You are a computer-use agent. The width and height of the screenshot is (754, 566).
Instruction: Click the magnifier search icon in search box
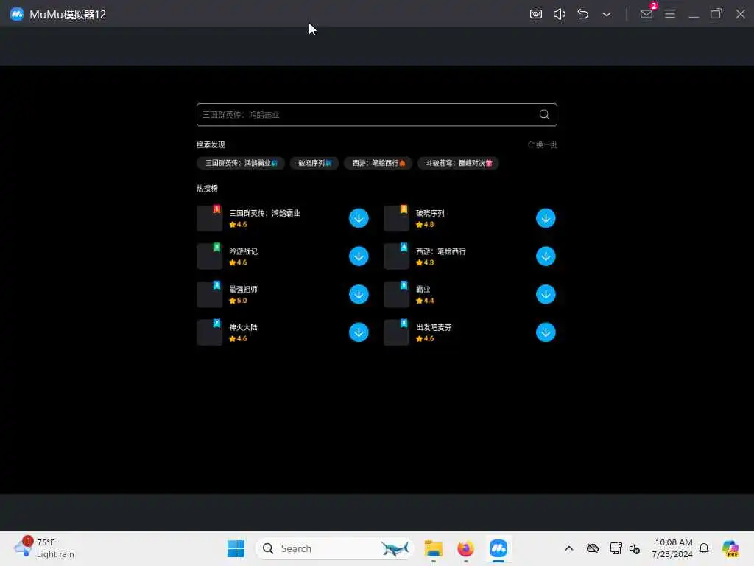pos(544,114)
